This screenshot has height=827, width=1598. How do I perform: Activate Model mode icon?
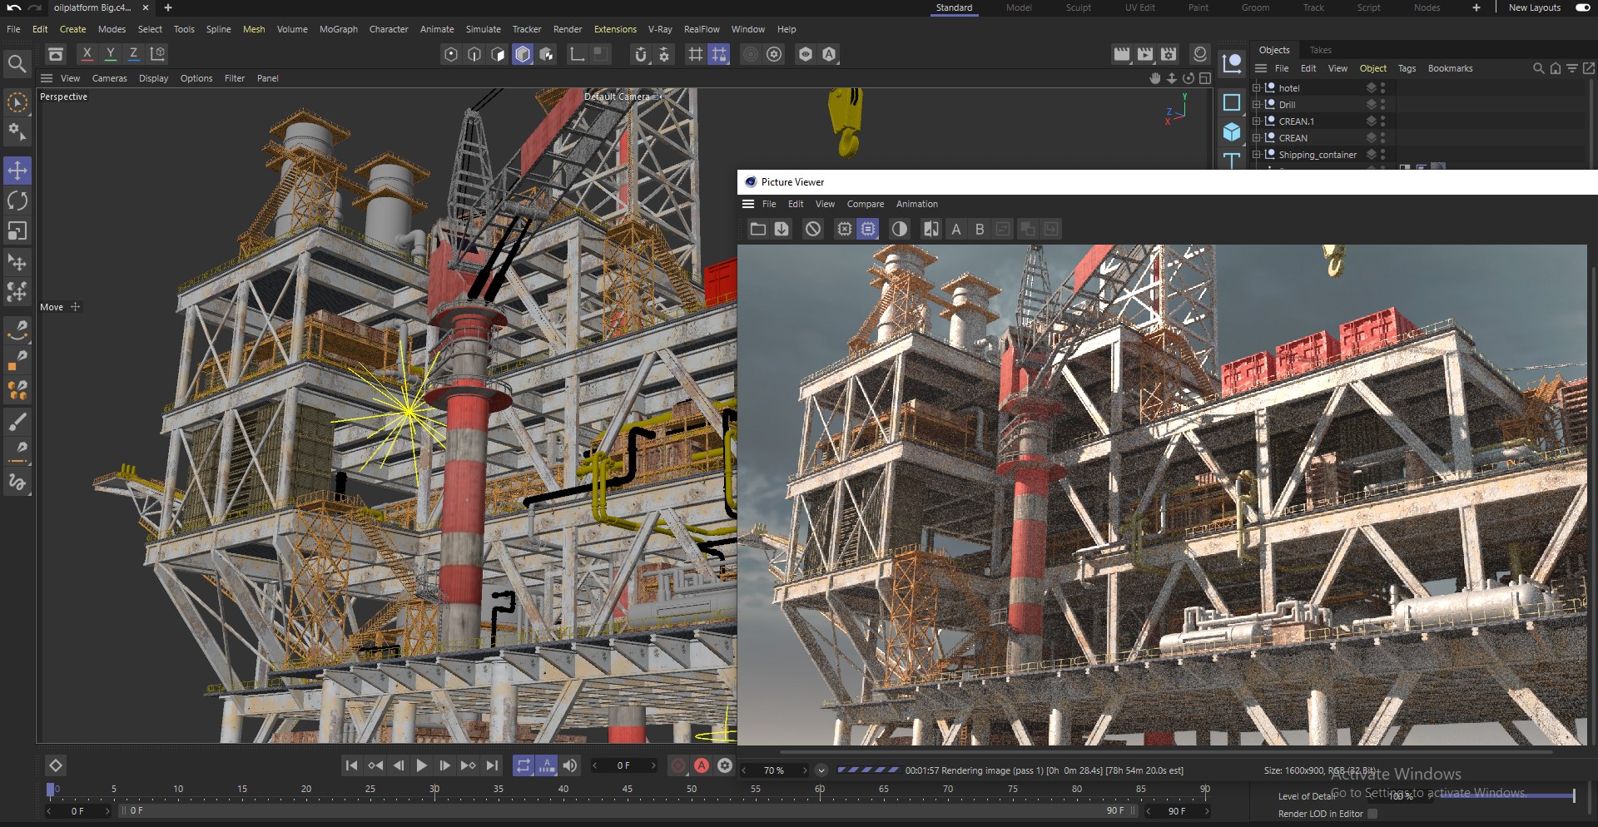coord(523,54)
